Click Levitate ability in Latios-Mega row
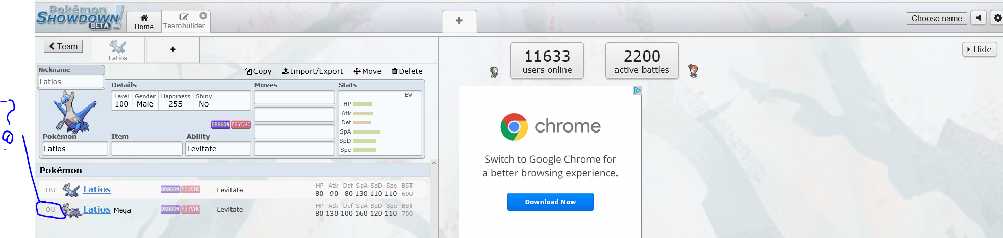1003x238 pixels. point(230,209)
